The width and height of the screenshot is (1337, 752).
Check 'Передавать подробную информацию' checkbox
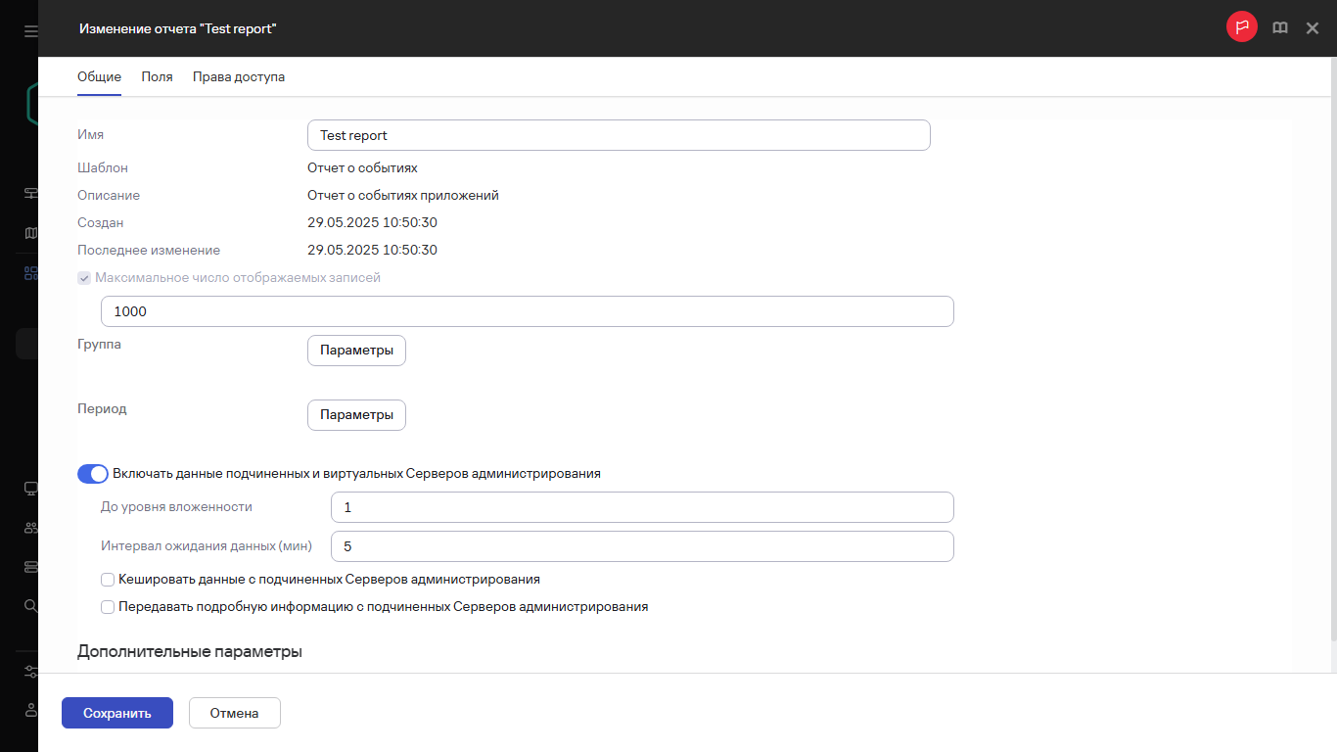(x=108, y=607)
